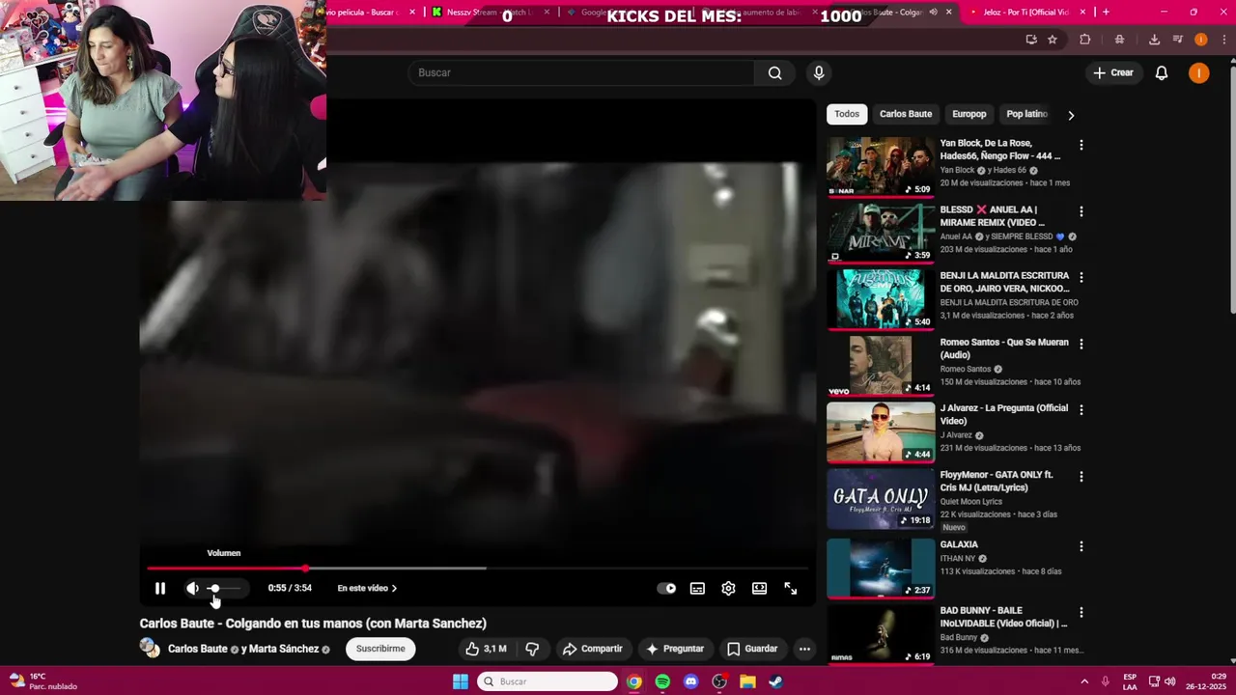Image resolution: width=1236 pixels, height=695 pixels.
Task: Open options for J Alvarez La Pregunta
Action: point(1081,410)
